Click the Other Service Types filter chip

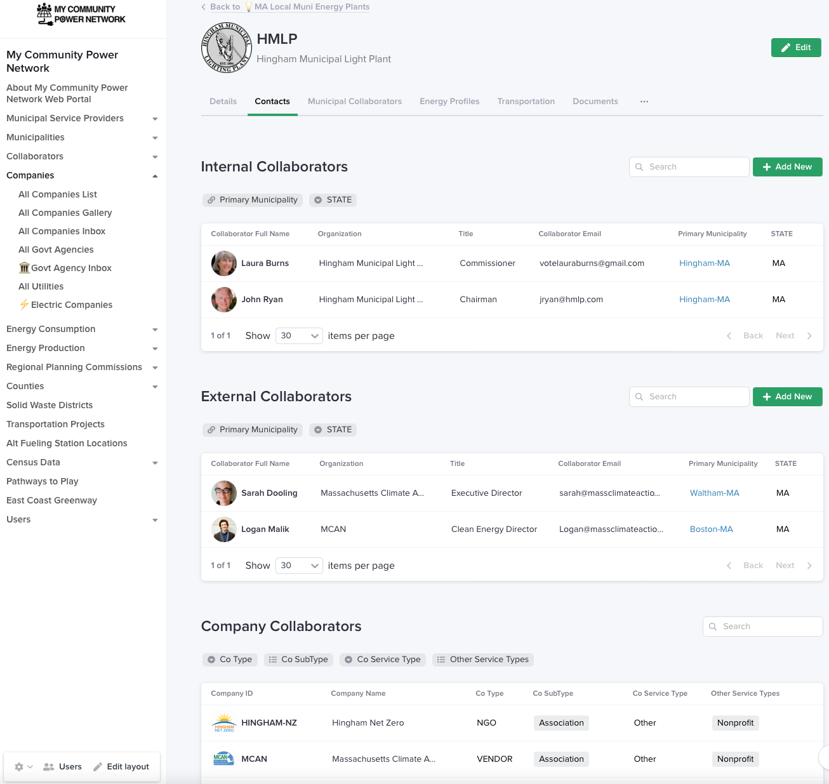coord(483,660)
